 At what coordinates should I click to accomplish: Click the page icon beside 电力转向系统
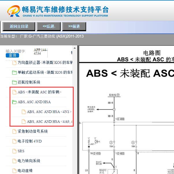14,161
